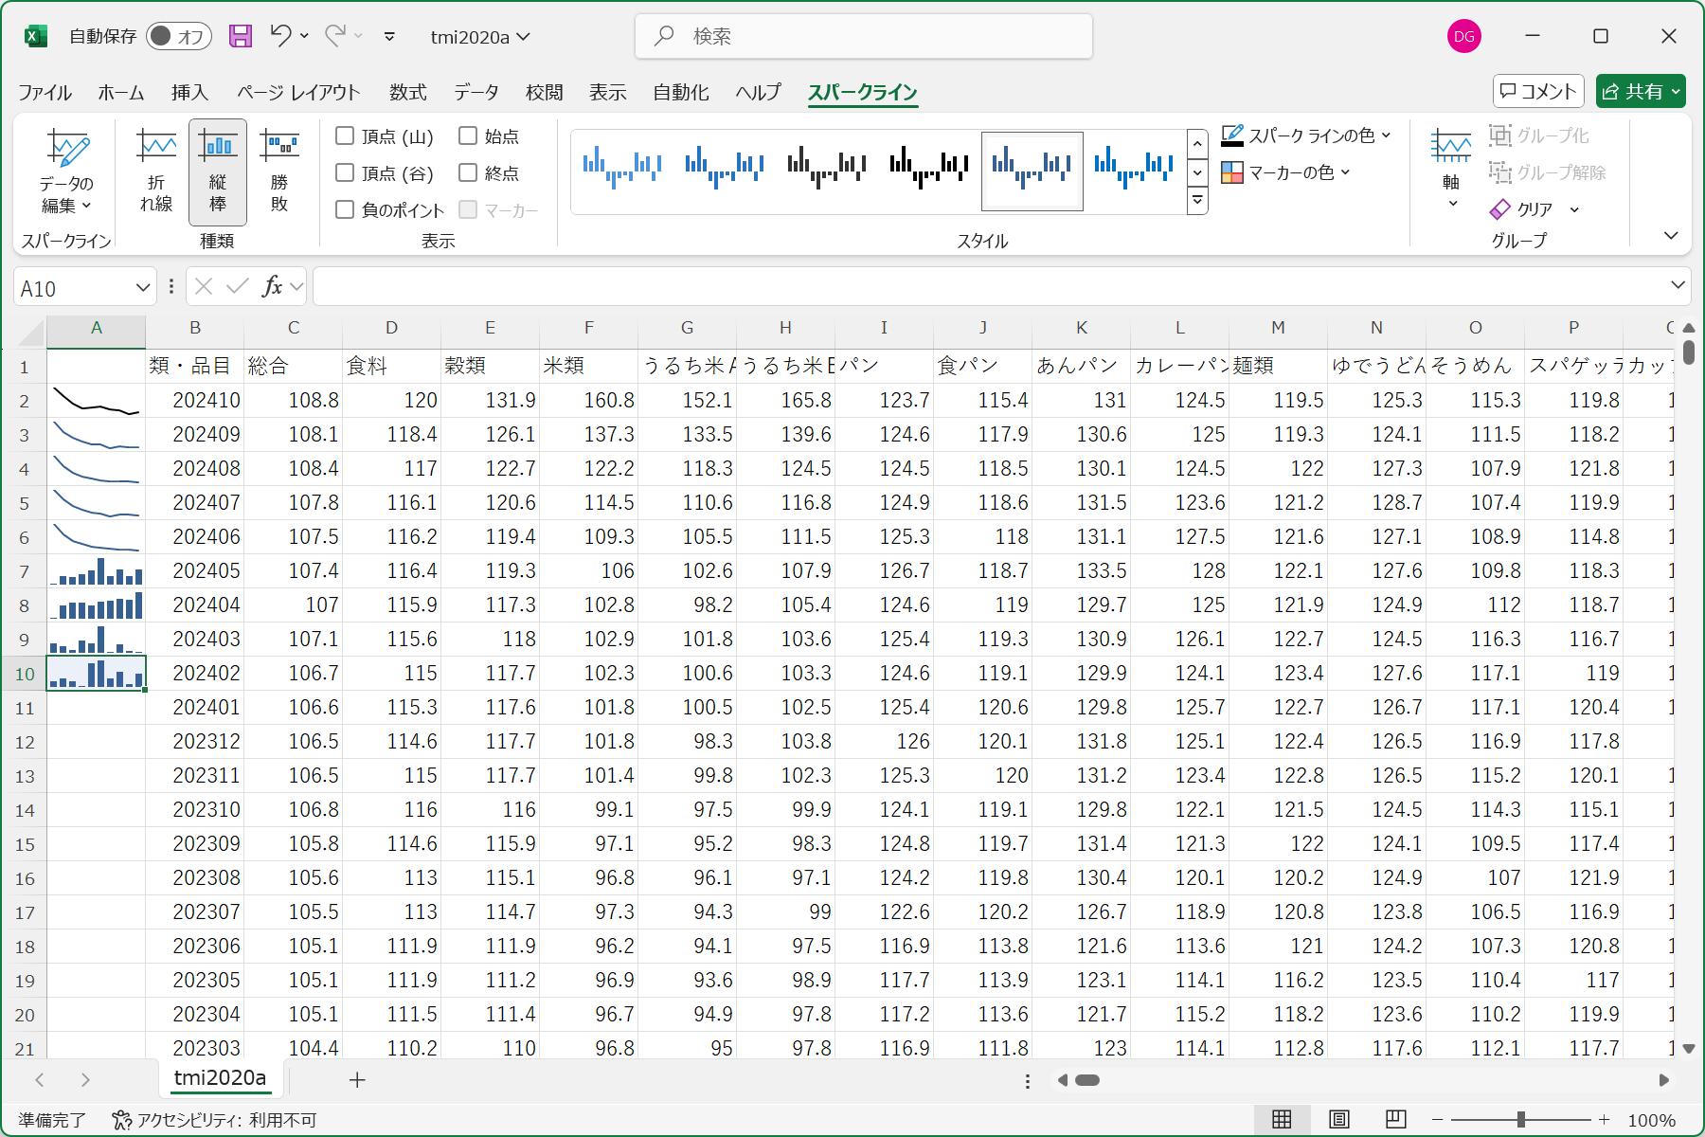Zoom in with the plus icon
The image size is (1705, 1137).
point(1604,1120)
